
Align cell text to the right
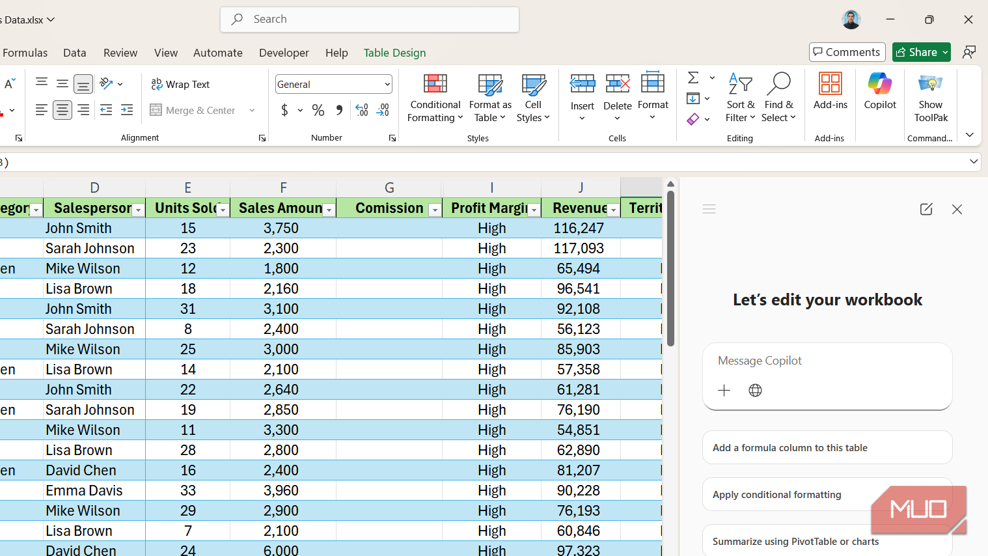83,110
